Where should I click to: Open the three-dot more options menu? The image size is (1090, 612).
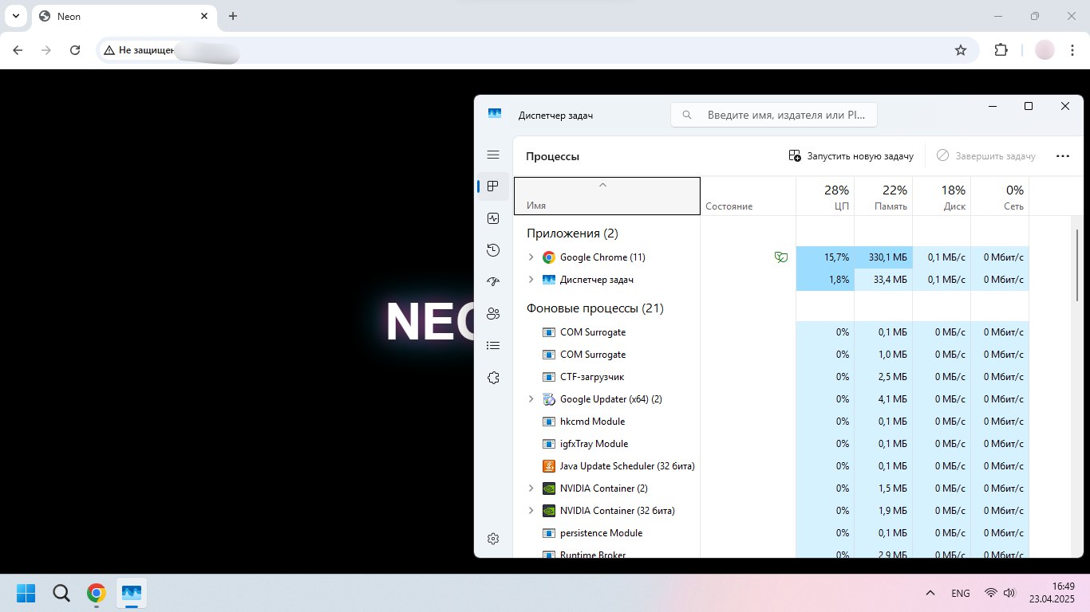click(x=1062, y=156)
